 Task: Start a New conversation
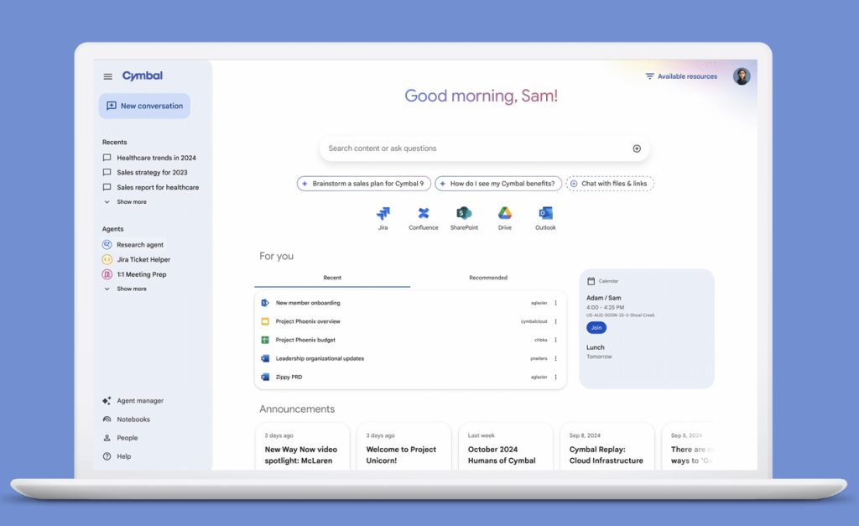click(x=144, y=106)
